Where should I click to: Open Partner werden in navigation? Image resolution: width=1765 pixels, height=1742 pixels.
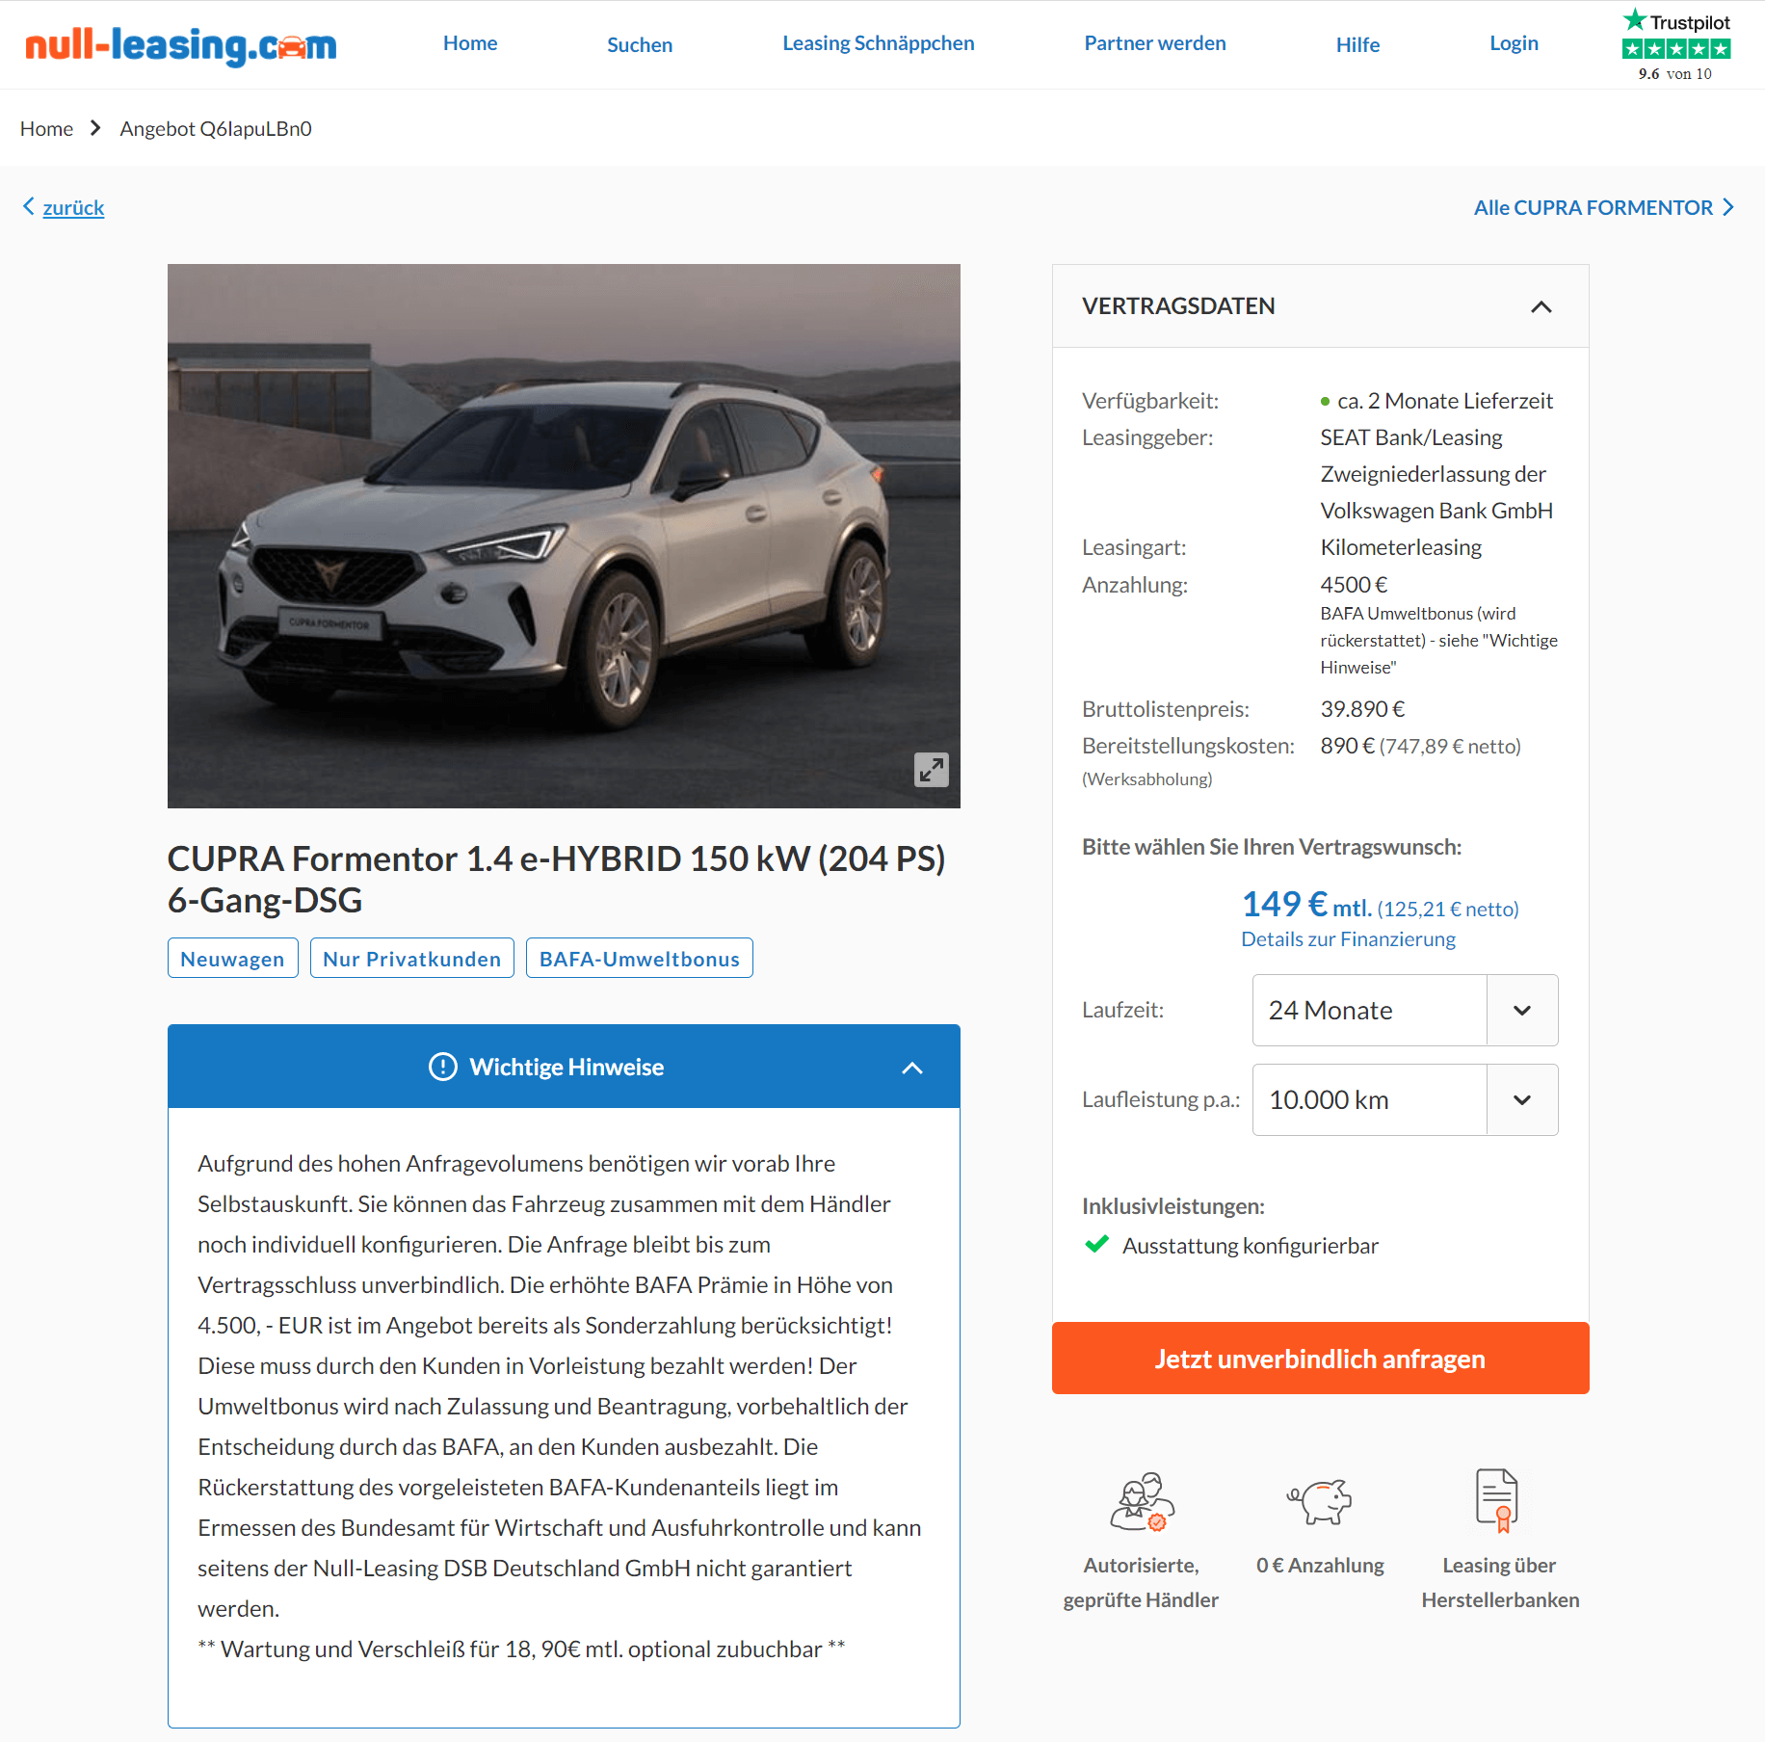1154,43
